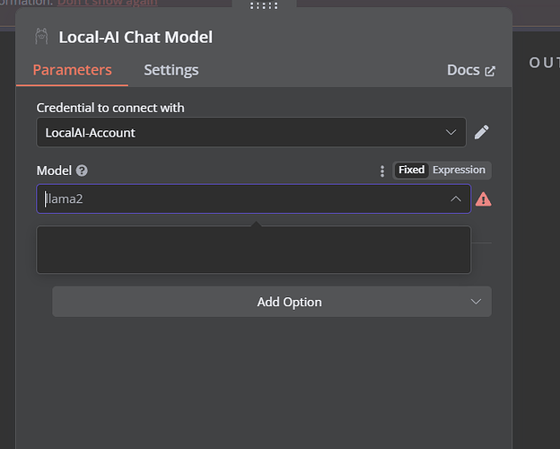Edit the LocalAI-Account credential with pencil icon
560x449 pixels.
481,132
